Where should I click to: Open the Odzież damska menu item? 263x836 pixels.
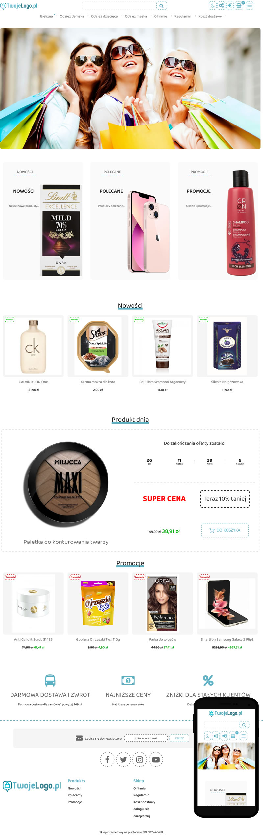[x=72, y=16]
